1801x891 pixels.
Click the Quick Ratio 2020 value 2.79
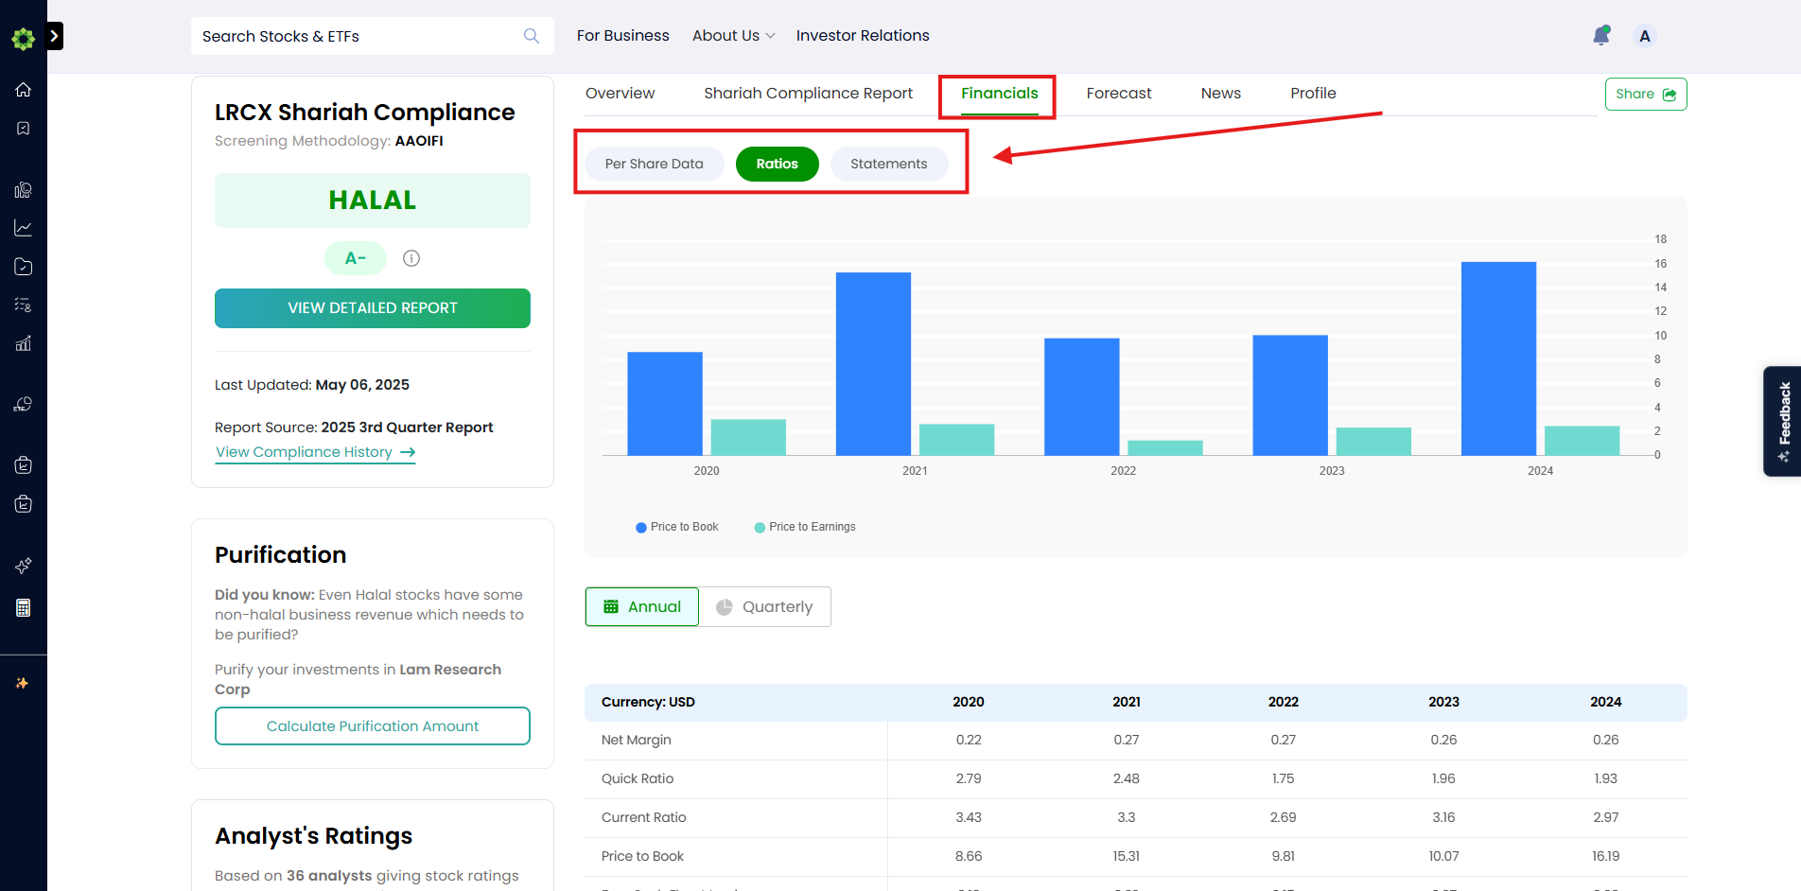pyautogui.click(x=969, y=779)
